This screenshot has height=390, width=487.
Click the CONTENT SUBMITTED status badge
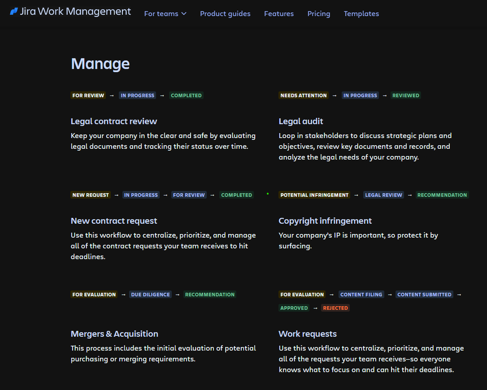424,294
